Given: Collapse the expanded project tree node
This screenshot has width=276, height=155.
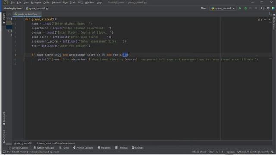Looking at the screenshot, I should pyautogui.click(x=9, y=19).
